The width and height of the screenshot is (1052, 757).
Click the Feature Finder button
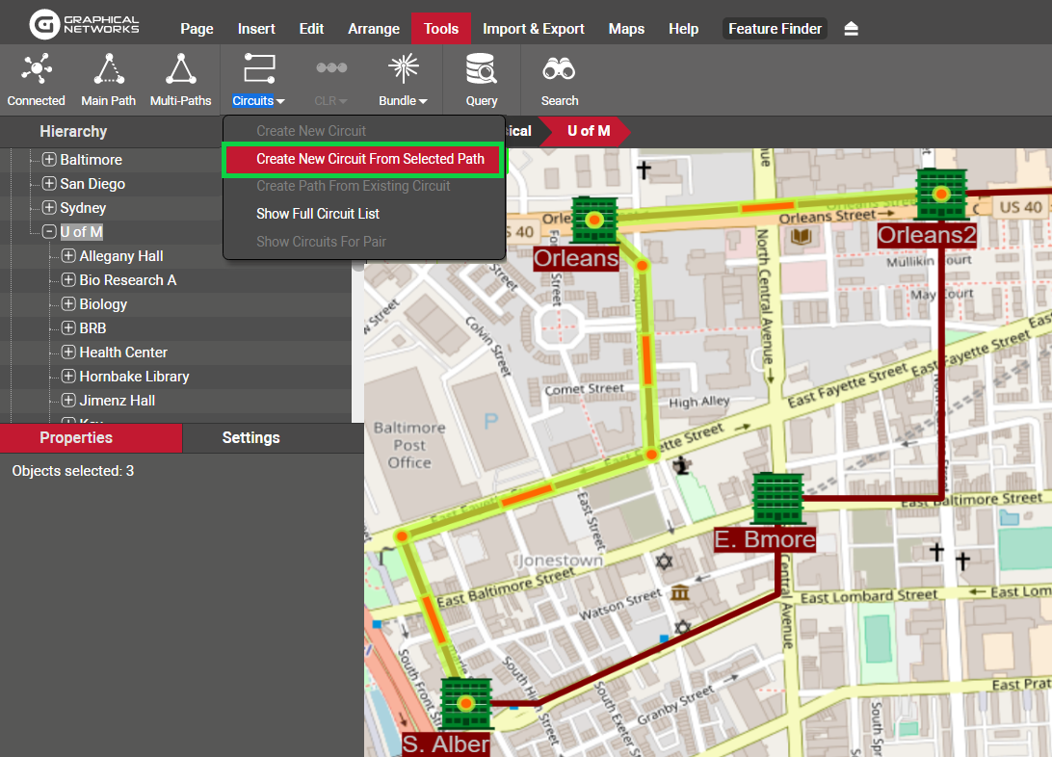point(775,29)
